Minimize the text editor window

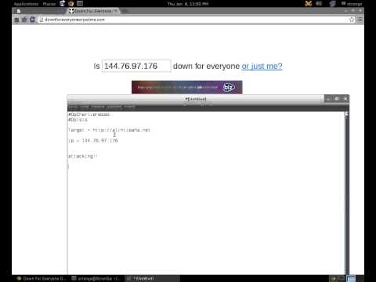pos(328,99)
